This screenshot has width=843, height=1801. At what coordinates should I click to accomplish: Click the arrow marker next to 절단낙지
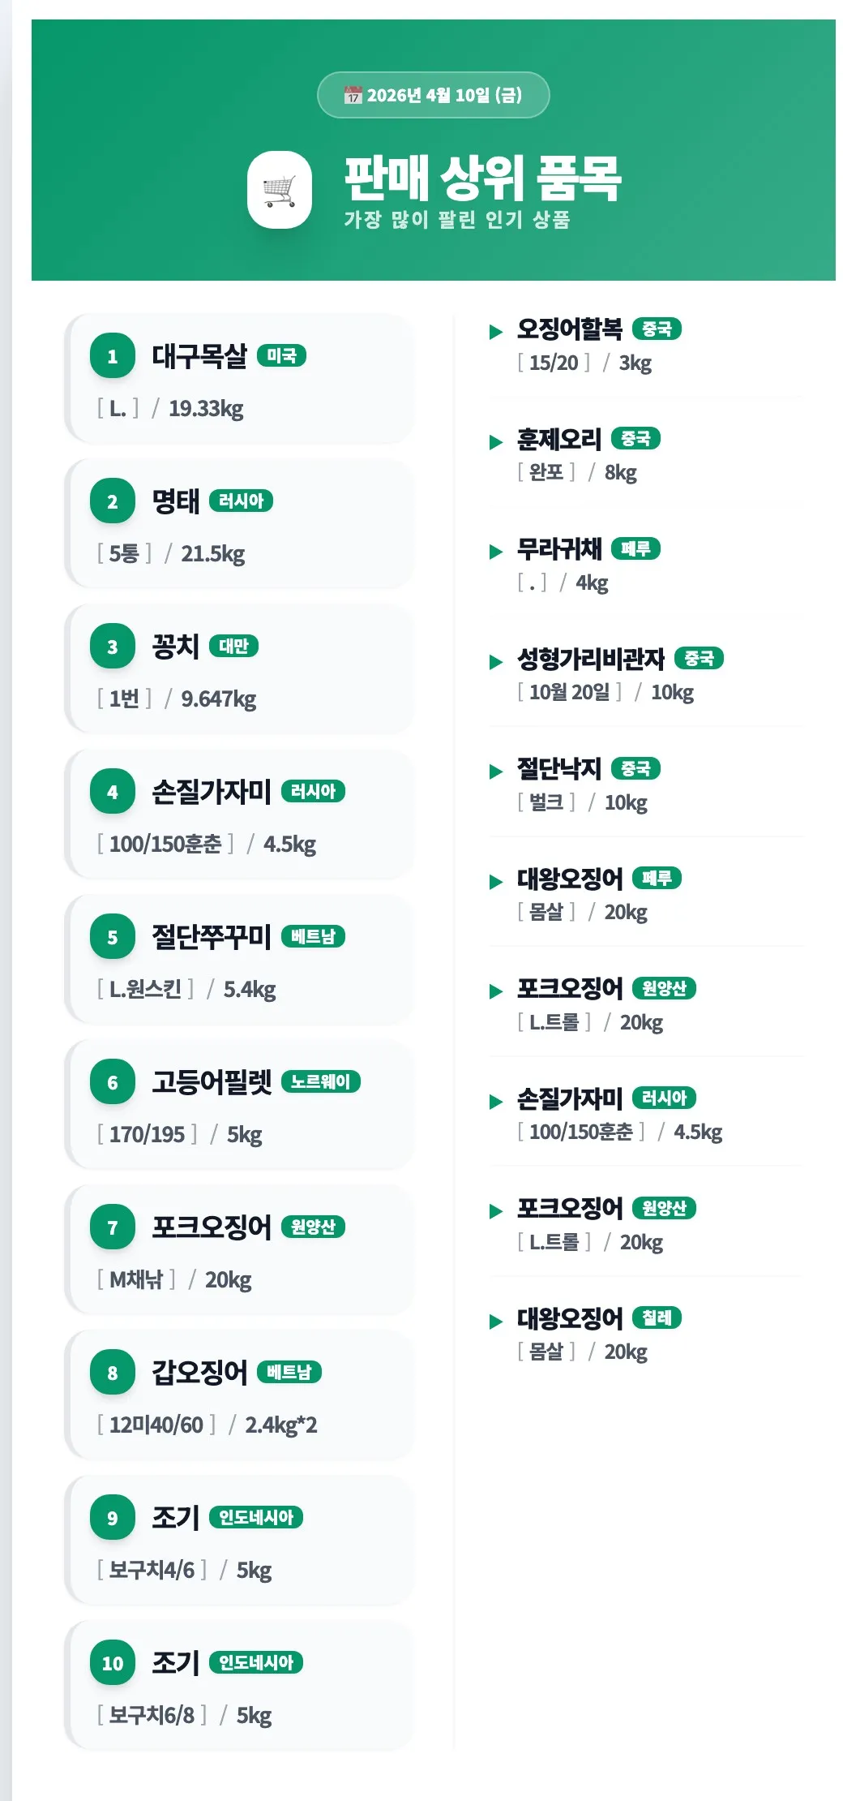[x=496, y=771]
